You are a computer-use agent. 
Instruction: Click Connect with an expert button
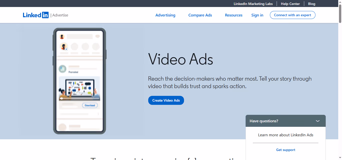(292, 15)
